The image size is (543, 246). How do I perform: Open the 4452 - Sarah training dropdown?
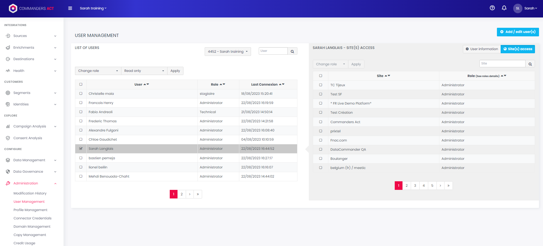(228, 52)
